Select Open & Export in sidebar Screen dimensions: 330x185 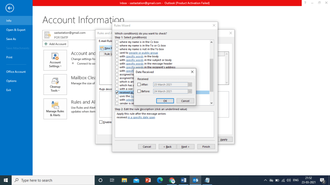(x=16, y=30)
